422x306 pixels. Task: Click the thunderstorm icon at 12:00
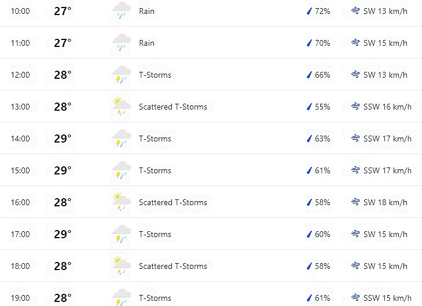tap(122, 74)
